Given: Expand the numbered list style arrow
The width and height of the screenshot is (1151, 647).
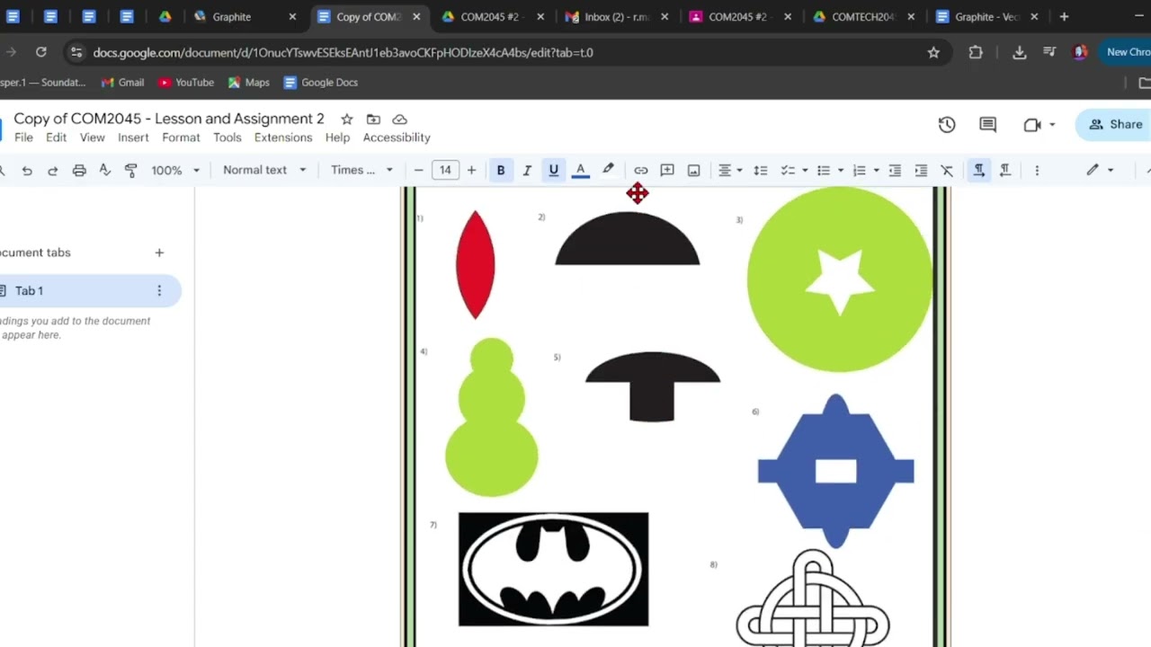Looking at the screenshot, I should [x=877, y=170].
